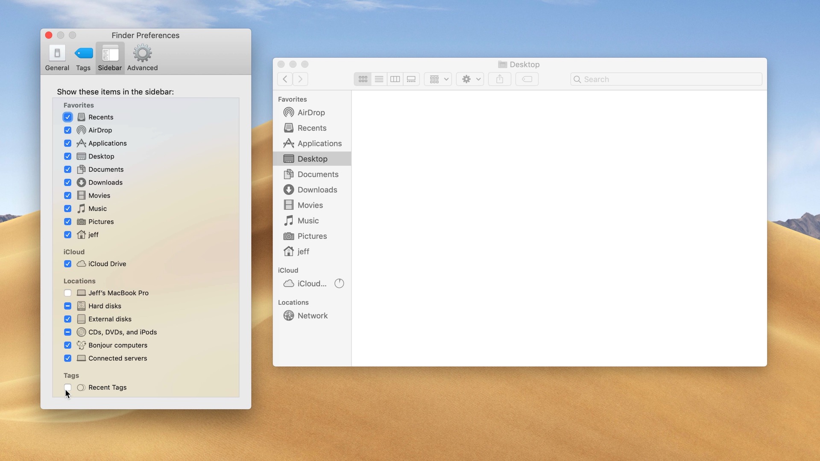Switch to gallery view in the Finder toolbar

pyautogui.click(x=411, y=79)
